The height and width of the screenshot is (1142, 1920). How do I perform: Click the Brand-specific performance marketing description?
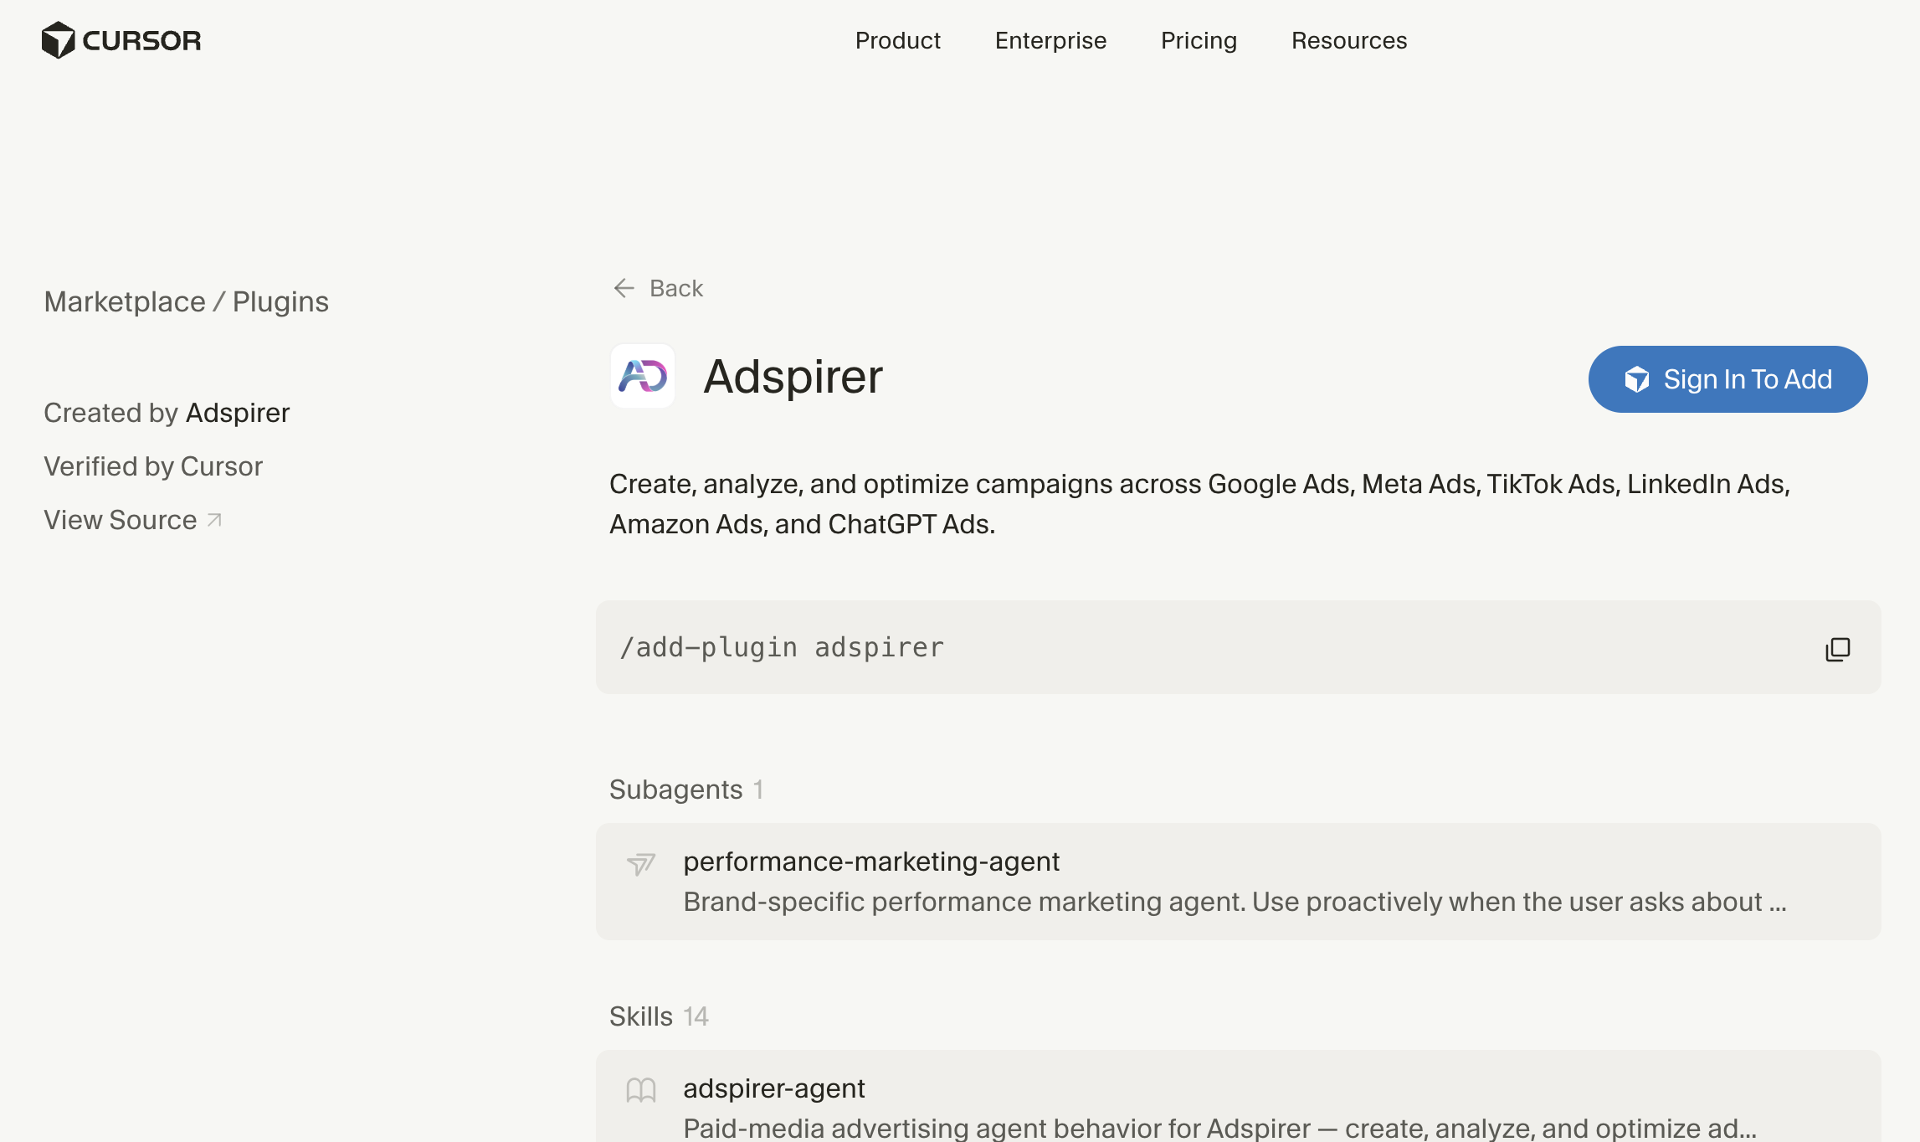click(x=1235, y=902)
